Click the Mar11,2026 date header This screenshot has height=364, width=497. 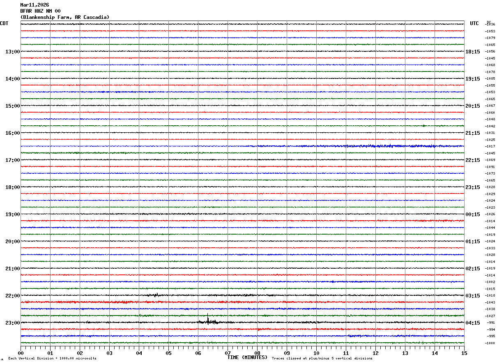(x=35, y=5)
